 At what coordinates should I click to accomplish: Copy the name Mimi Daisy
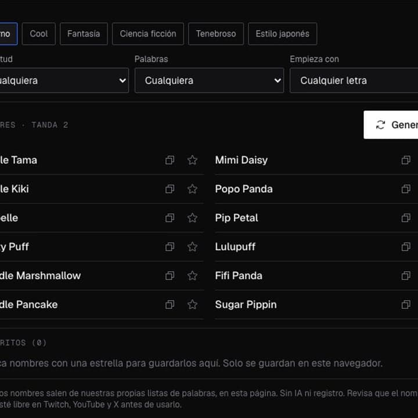(406, 160)
